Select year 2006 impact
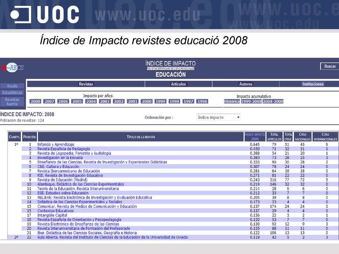 [63, 101]
